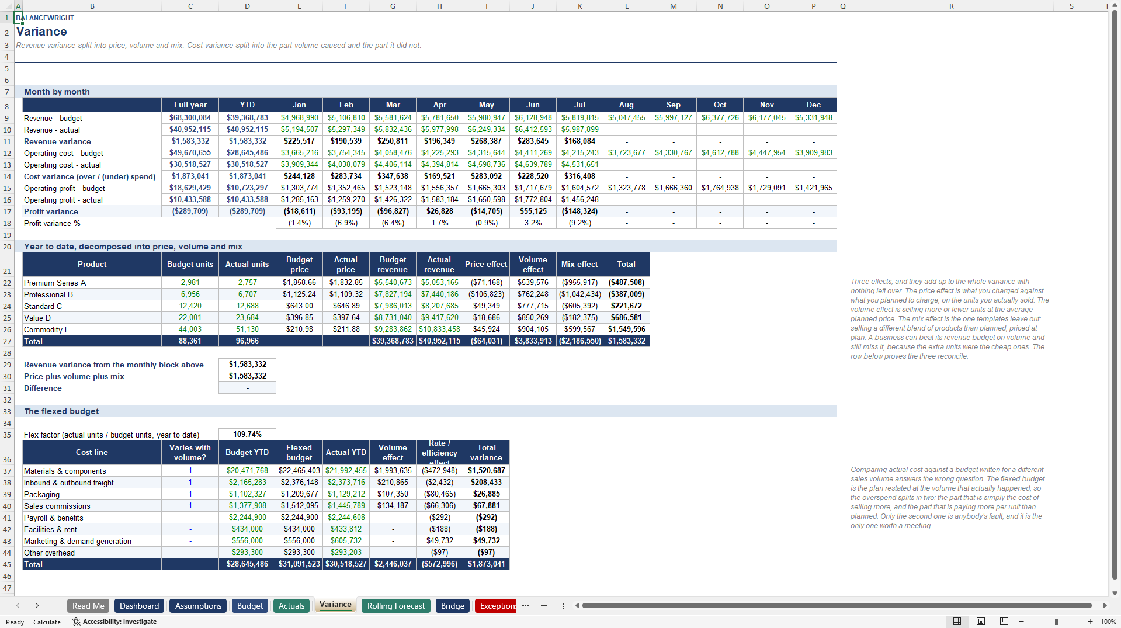Click Calculate in the status bar
The image size is (1121, 628).
point(47,622)
